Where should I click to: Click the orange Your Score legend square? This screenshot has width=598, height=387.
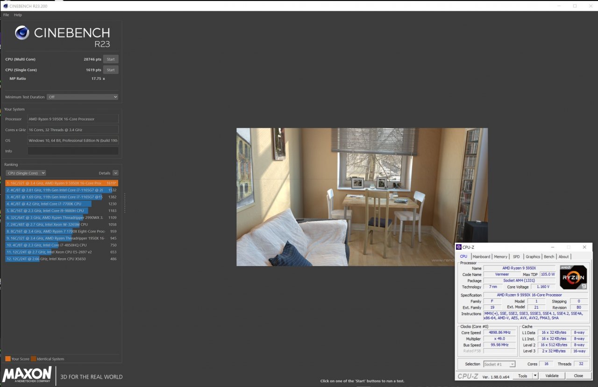tap(8, 359)
